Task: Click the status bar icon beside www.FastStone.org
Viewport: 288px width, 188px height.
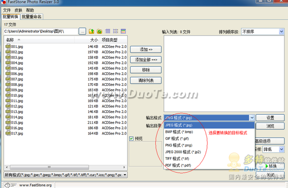Action: (10, 185)
